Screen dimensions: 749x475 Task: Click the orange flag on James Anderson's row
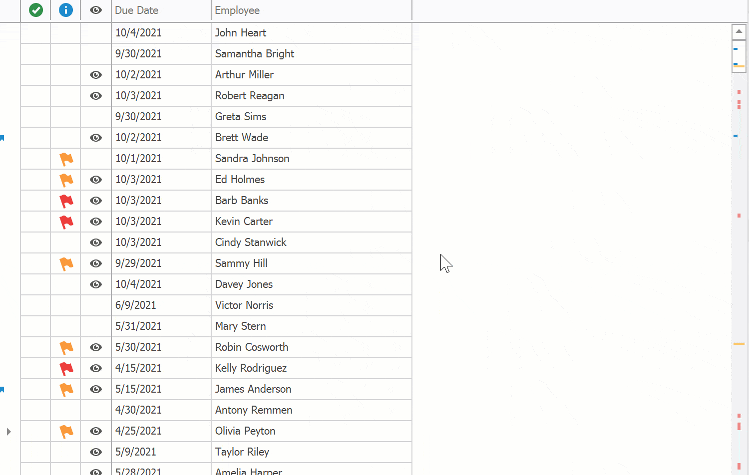(x=65, y=389)
